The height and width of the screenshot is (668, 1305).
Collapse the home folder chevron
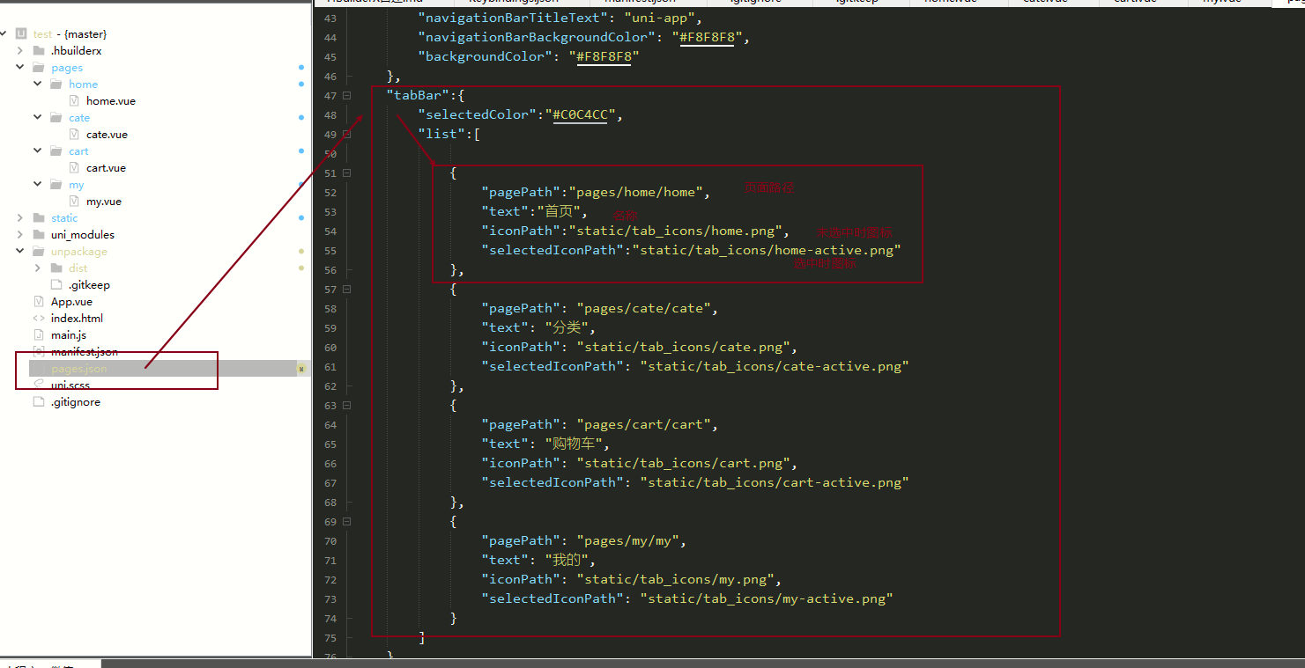pos(37,84)
